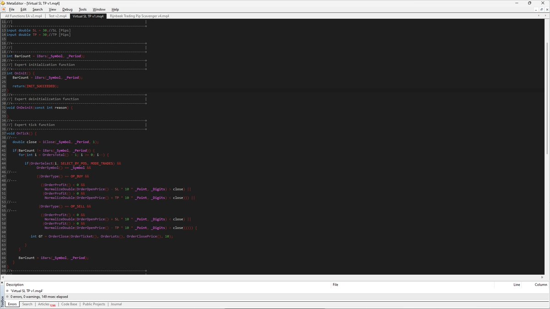The width and height of the screenshot is (550, 309).
Task: Click the Column column header
Action: click(x=541, y=285)
